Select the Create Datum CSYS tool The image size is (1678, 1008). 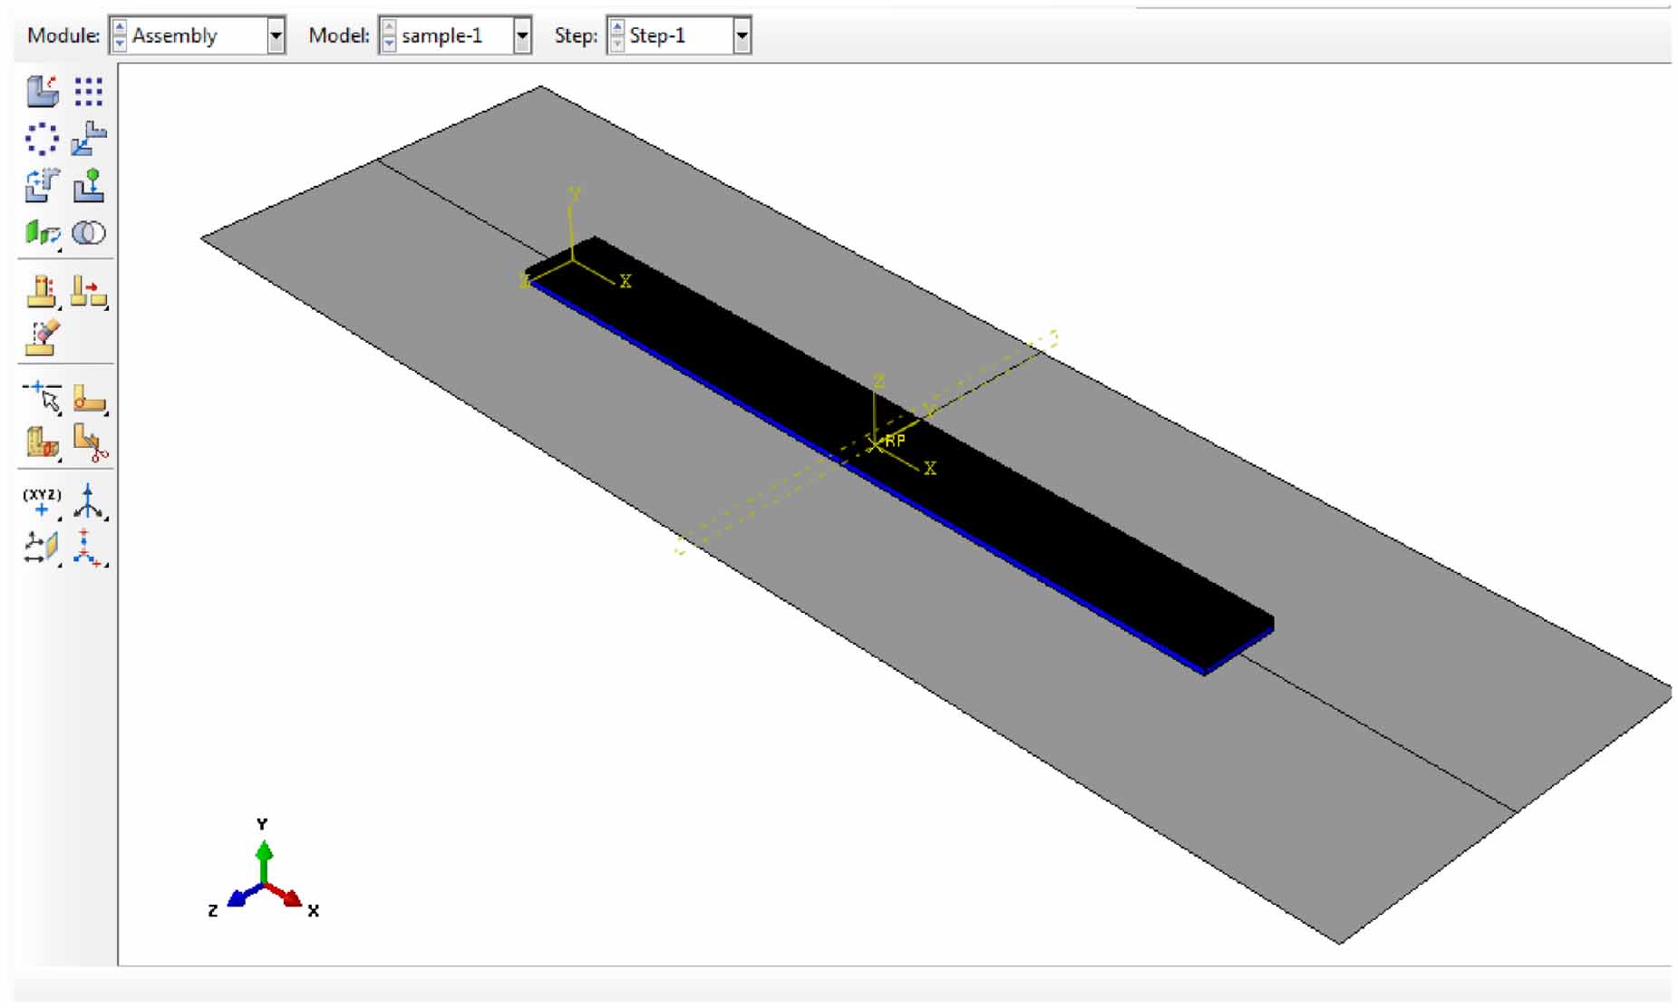89,548
